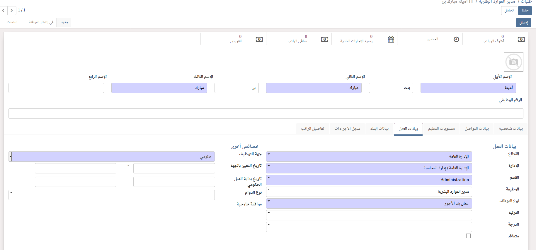
Task: Open the leave balance calendar icon
Action: tap(391, 39)
